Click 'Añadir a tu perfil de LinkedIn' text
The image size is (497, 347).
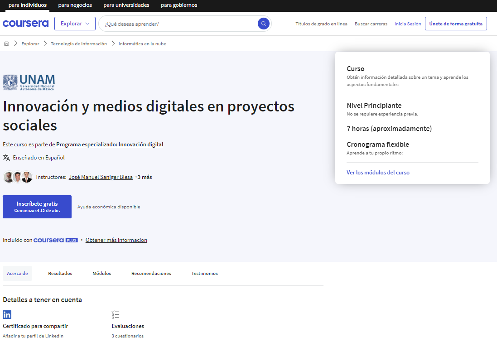[33, 336]
